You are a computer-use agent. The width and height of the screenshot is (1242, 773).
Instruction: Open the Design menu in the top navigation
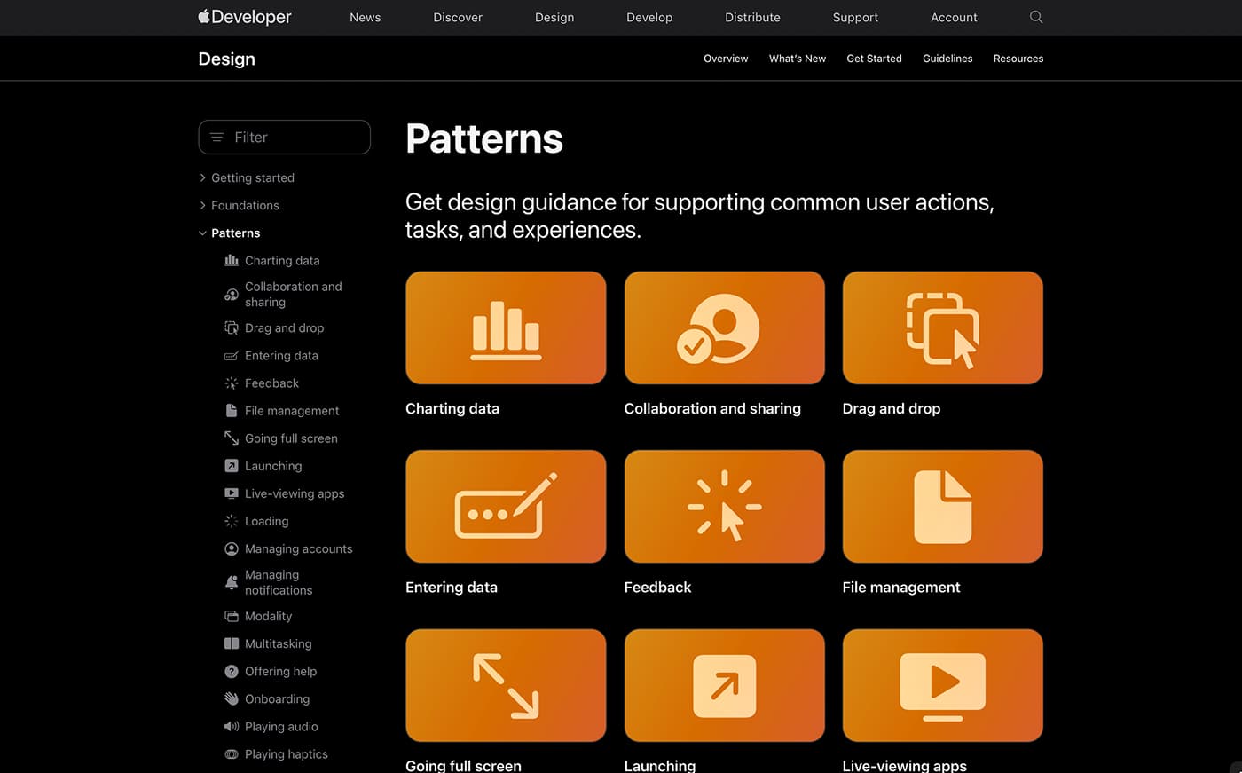(x=554, y=17)
